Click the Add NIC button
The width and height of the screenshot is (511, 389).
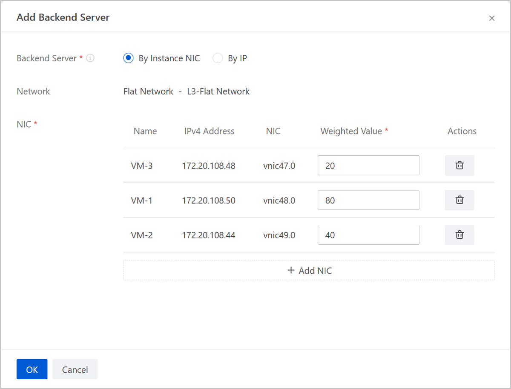309,270
